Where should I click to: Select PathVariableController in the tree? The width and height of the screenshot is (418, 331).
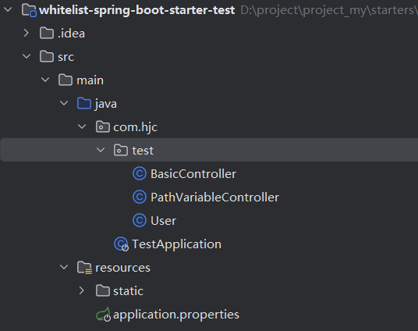point(215,198)
